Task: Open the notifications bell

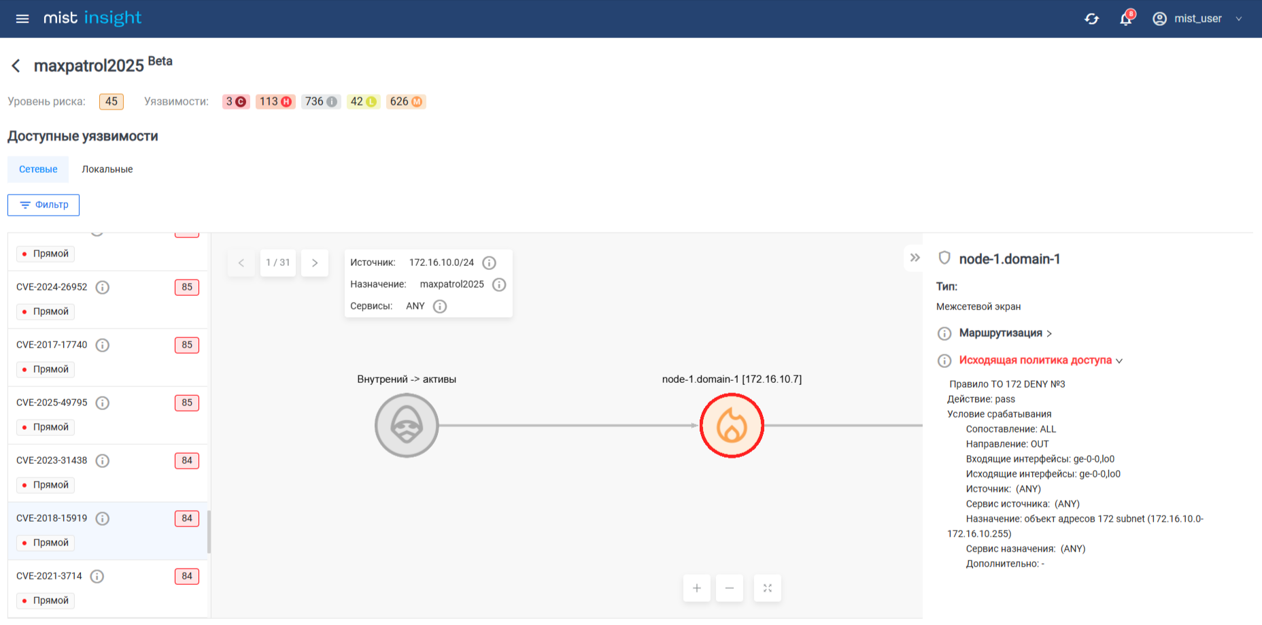Action: click(x=1126, y=18)
